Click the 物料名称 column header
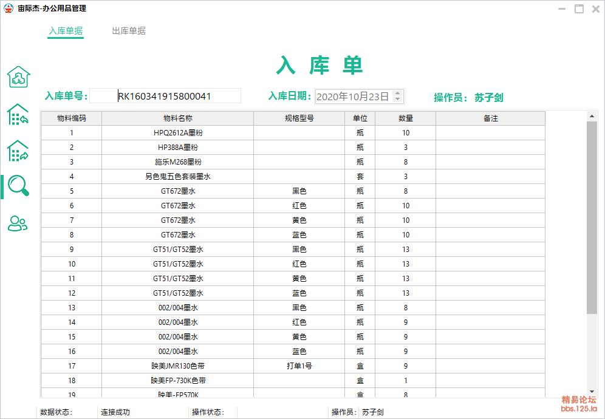 pos(178,118)
